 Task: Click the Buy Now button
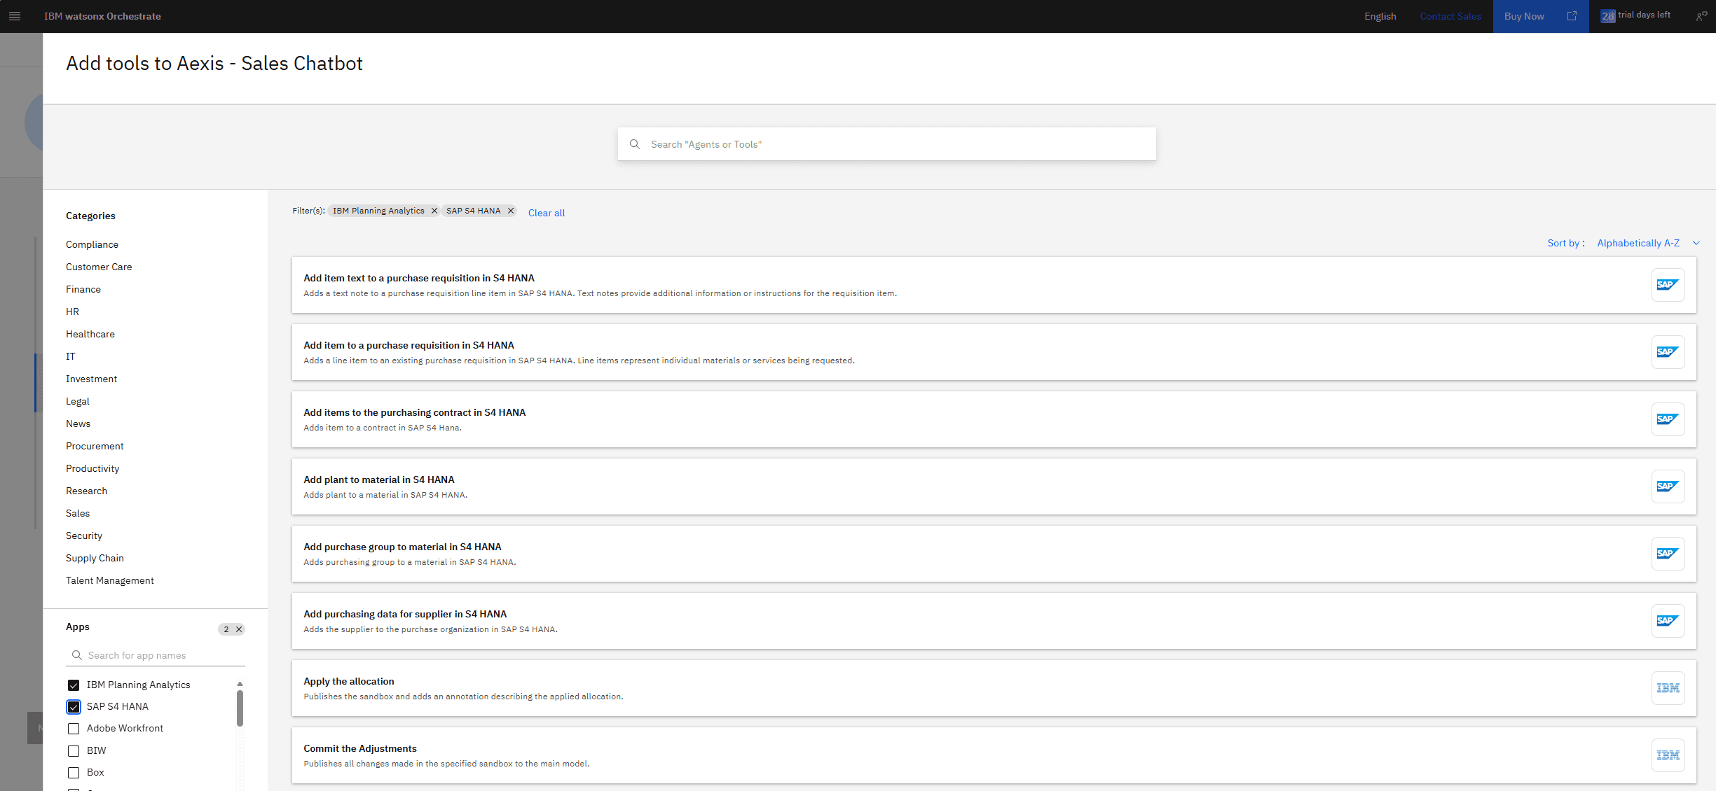coord(1524,16)
